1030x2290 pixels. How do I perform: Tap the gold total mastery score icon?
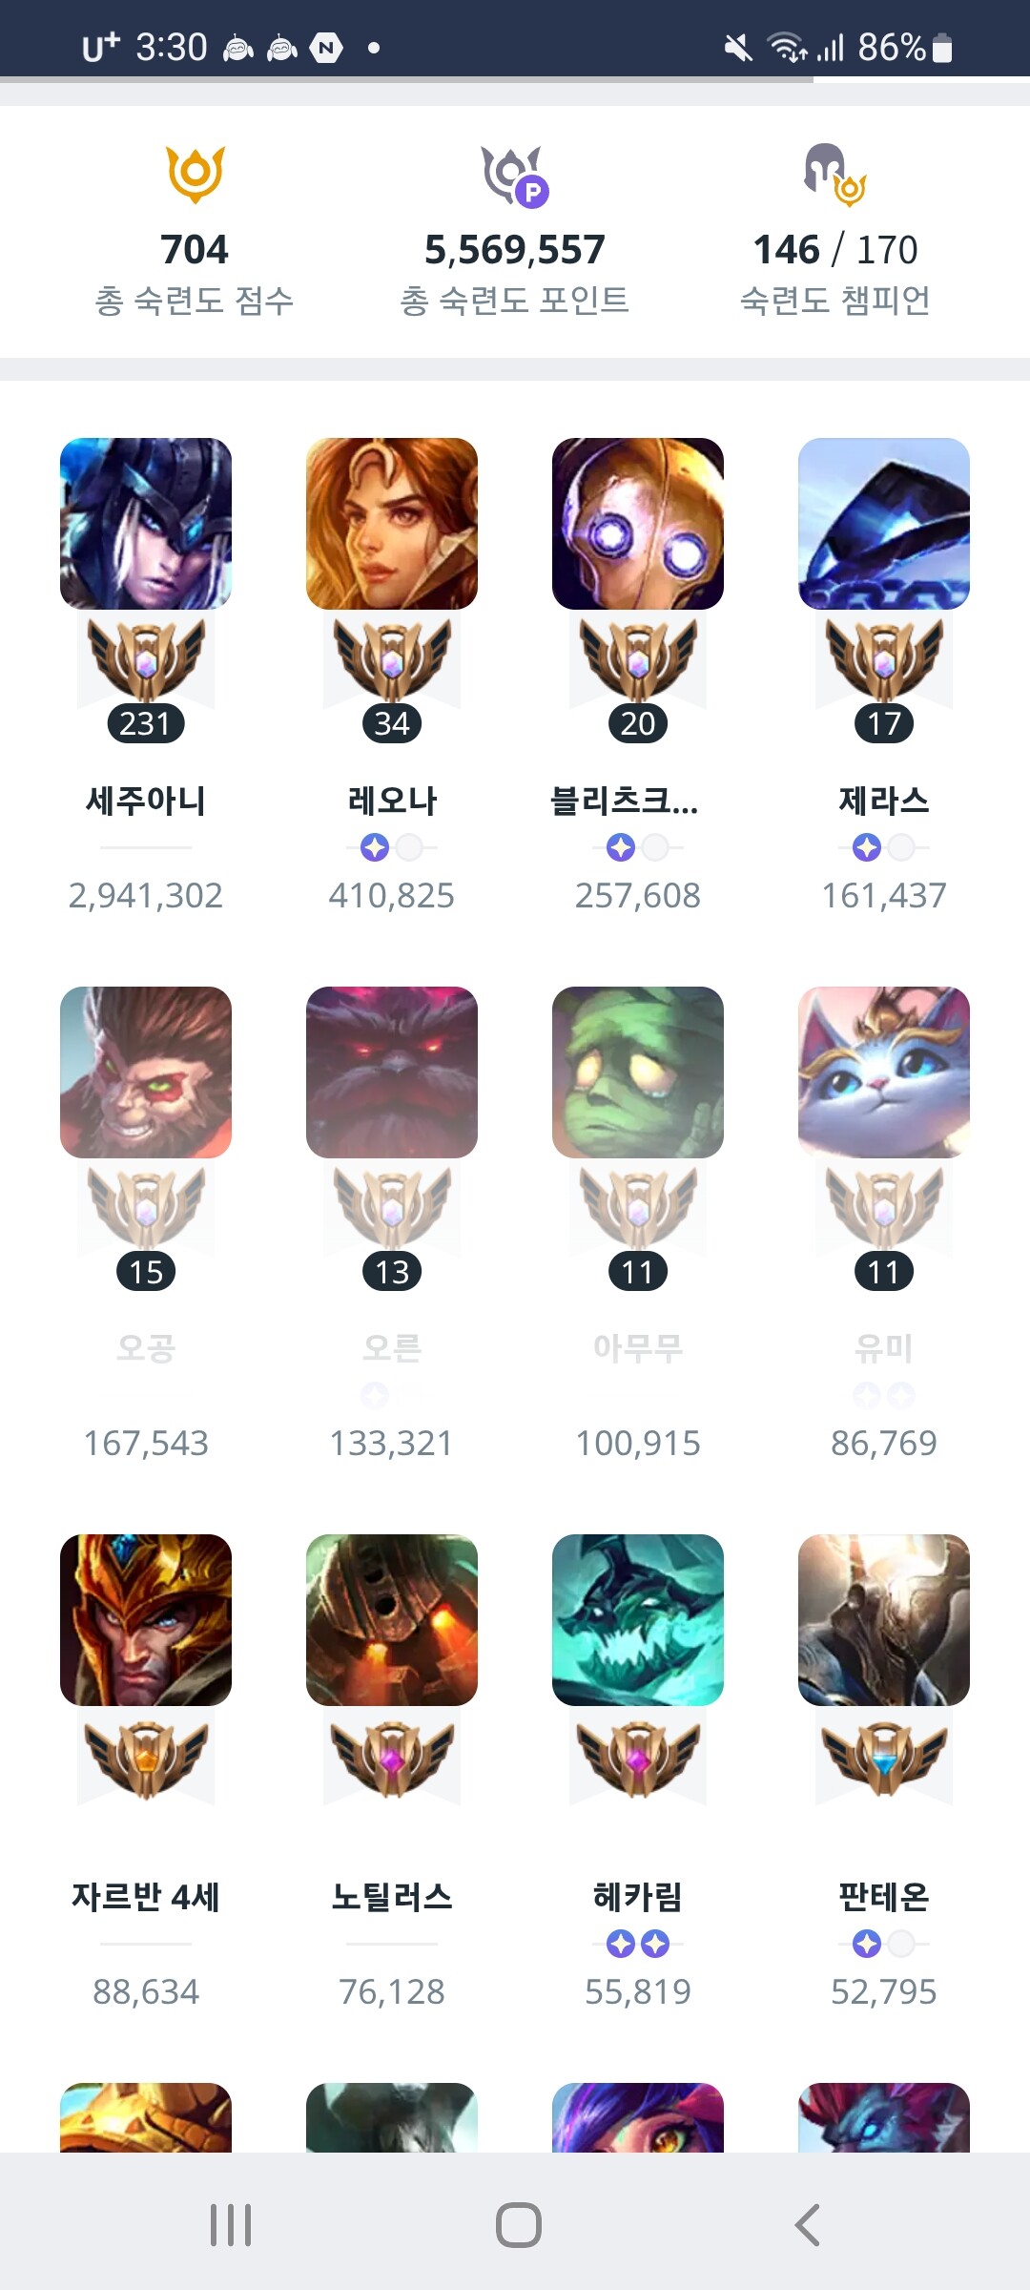pos(196,174)
